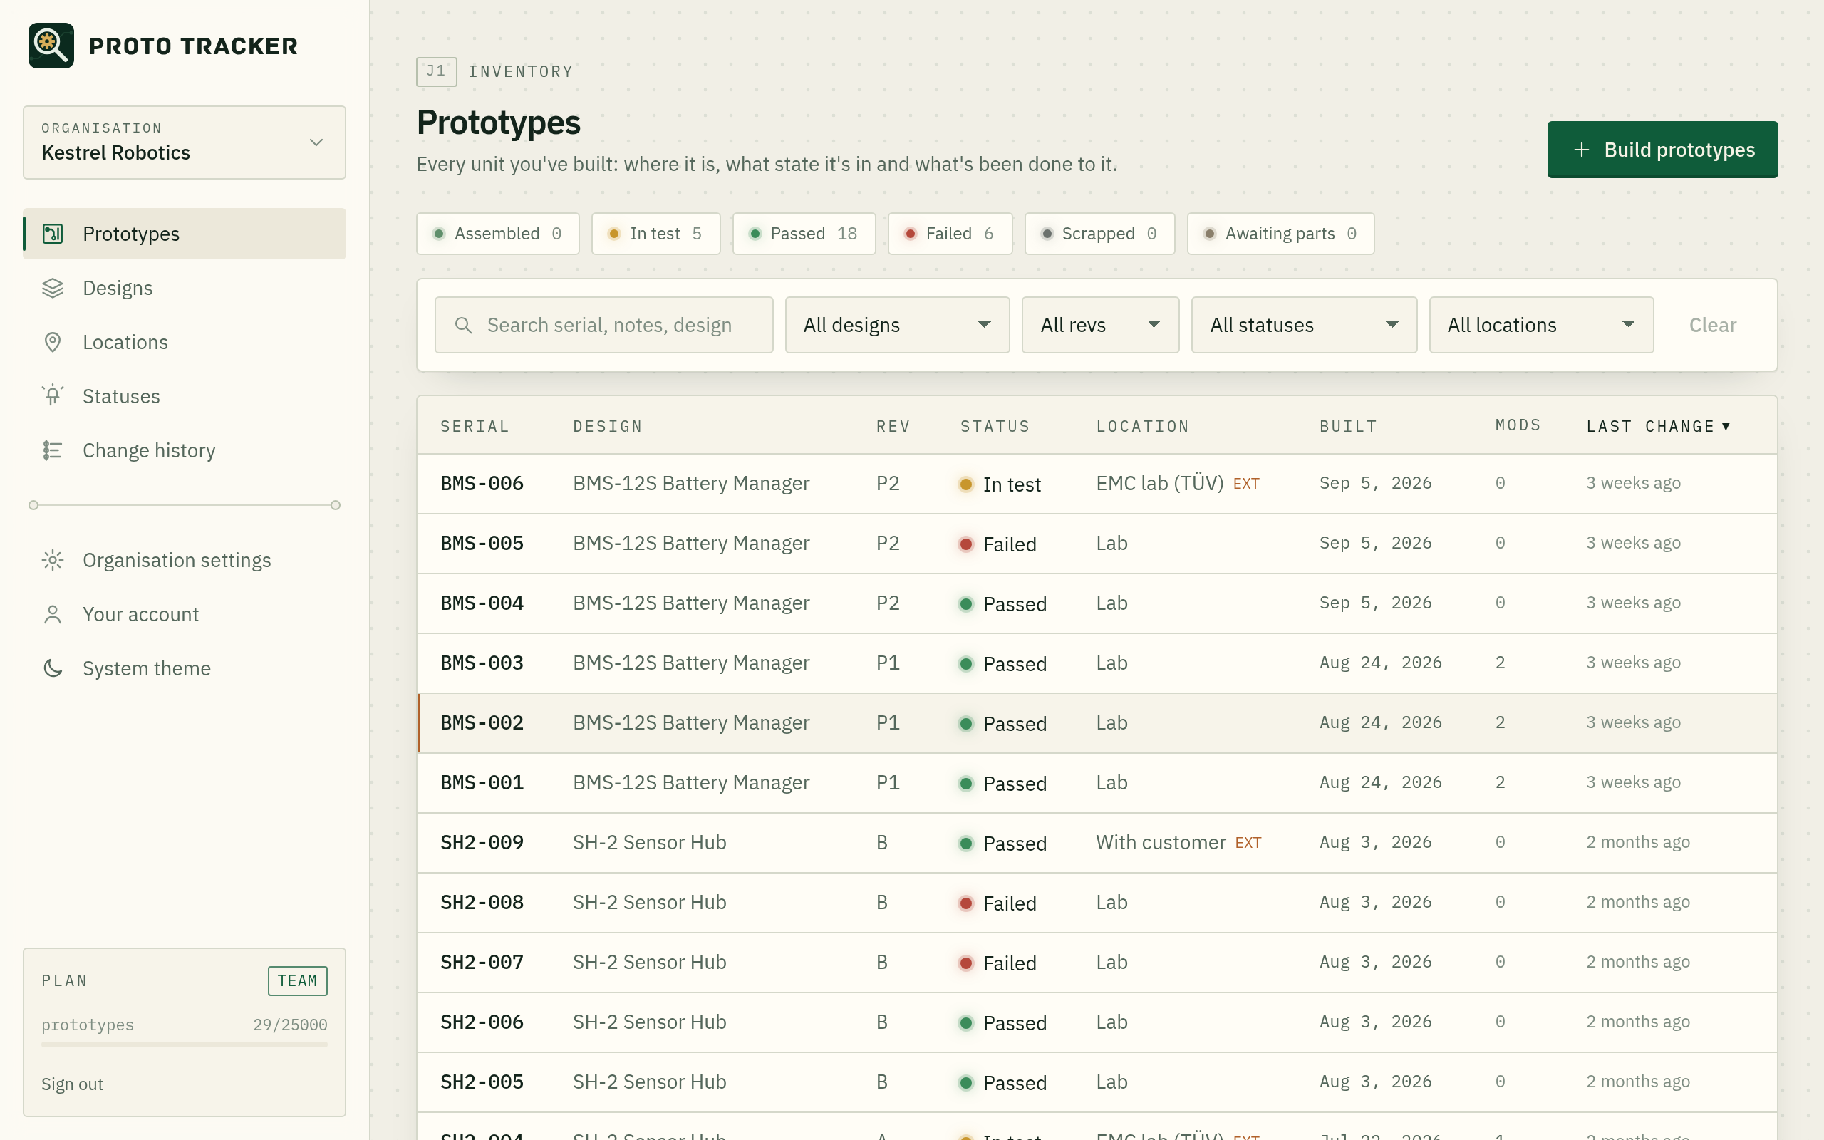Sort by the Serial column header

pyautogui.click(x=475, y=426)
